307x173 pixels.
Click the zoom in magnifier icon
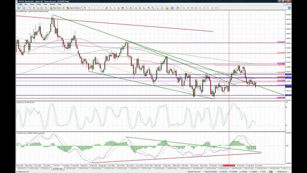coord(149,8)
